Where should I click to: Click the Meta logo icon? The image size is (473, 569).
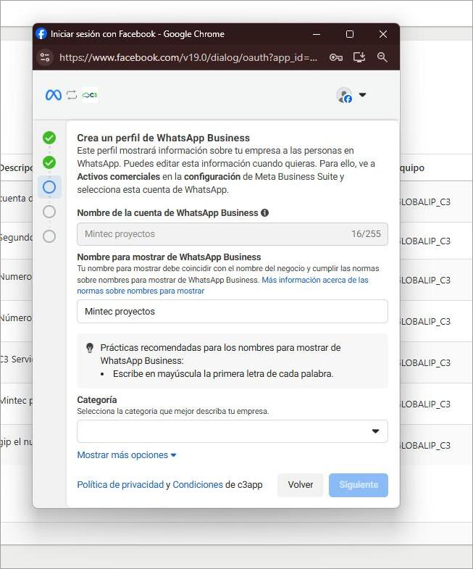(x=54, y=95)
